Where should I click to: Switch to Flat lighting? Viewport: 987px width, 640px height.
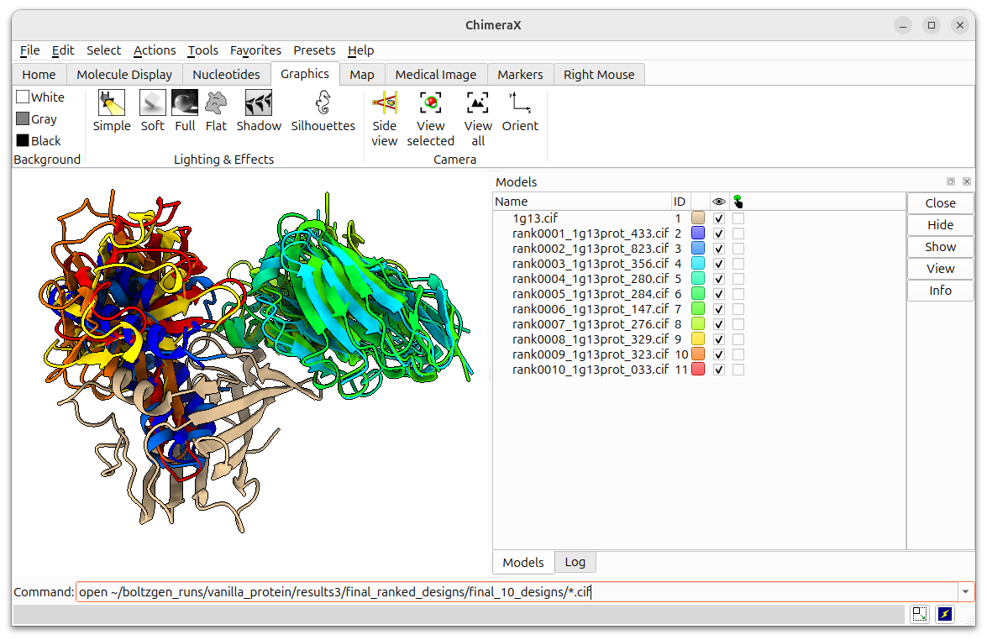pyautogui.click(x=216, y=110)
